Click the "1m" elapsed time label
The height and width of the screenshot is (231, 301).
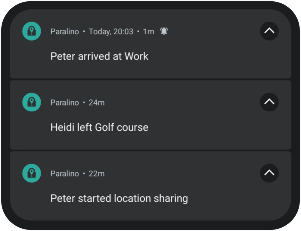148,32
